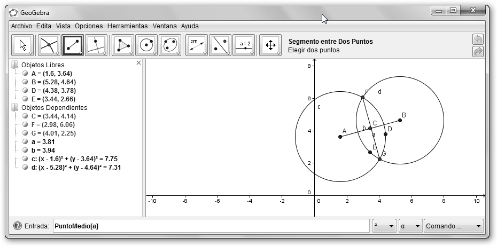Toggle visibility bullet of point A

click(25, 74)
